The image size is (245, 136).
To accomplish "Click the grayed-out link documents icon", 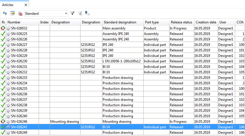I will [x=87, y=13].
